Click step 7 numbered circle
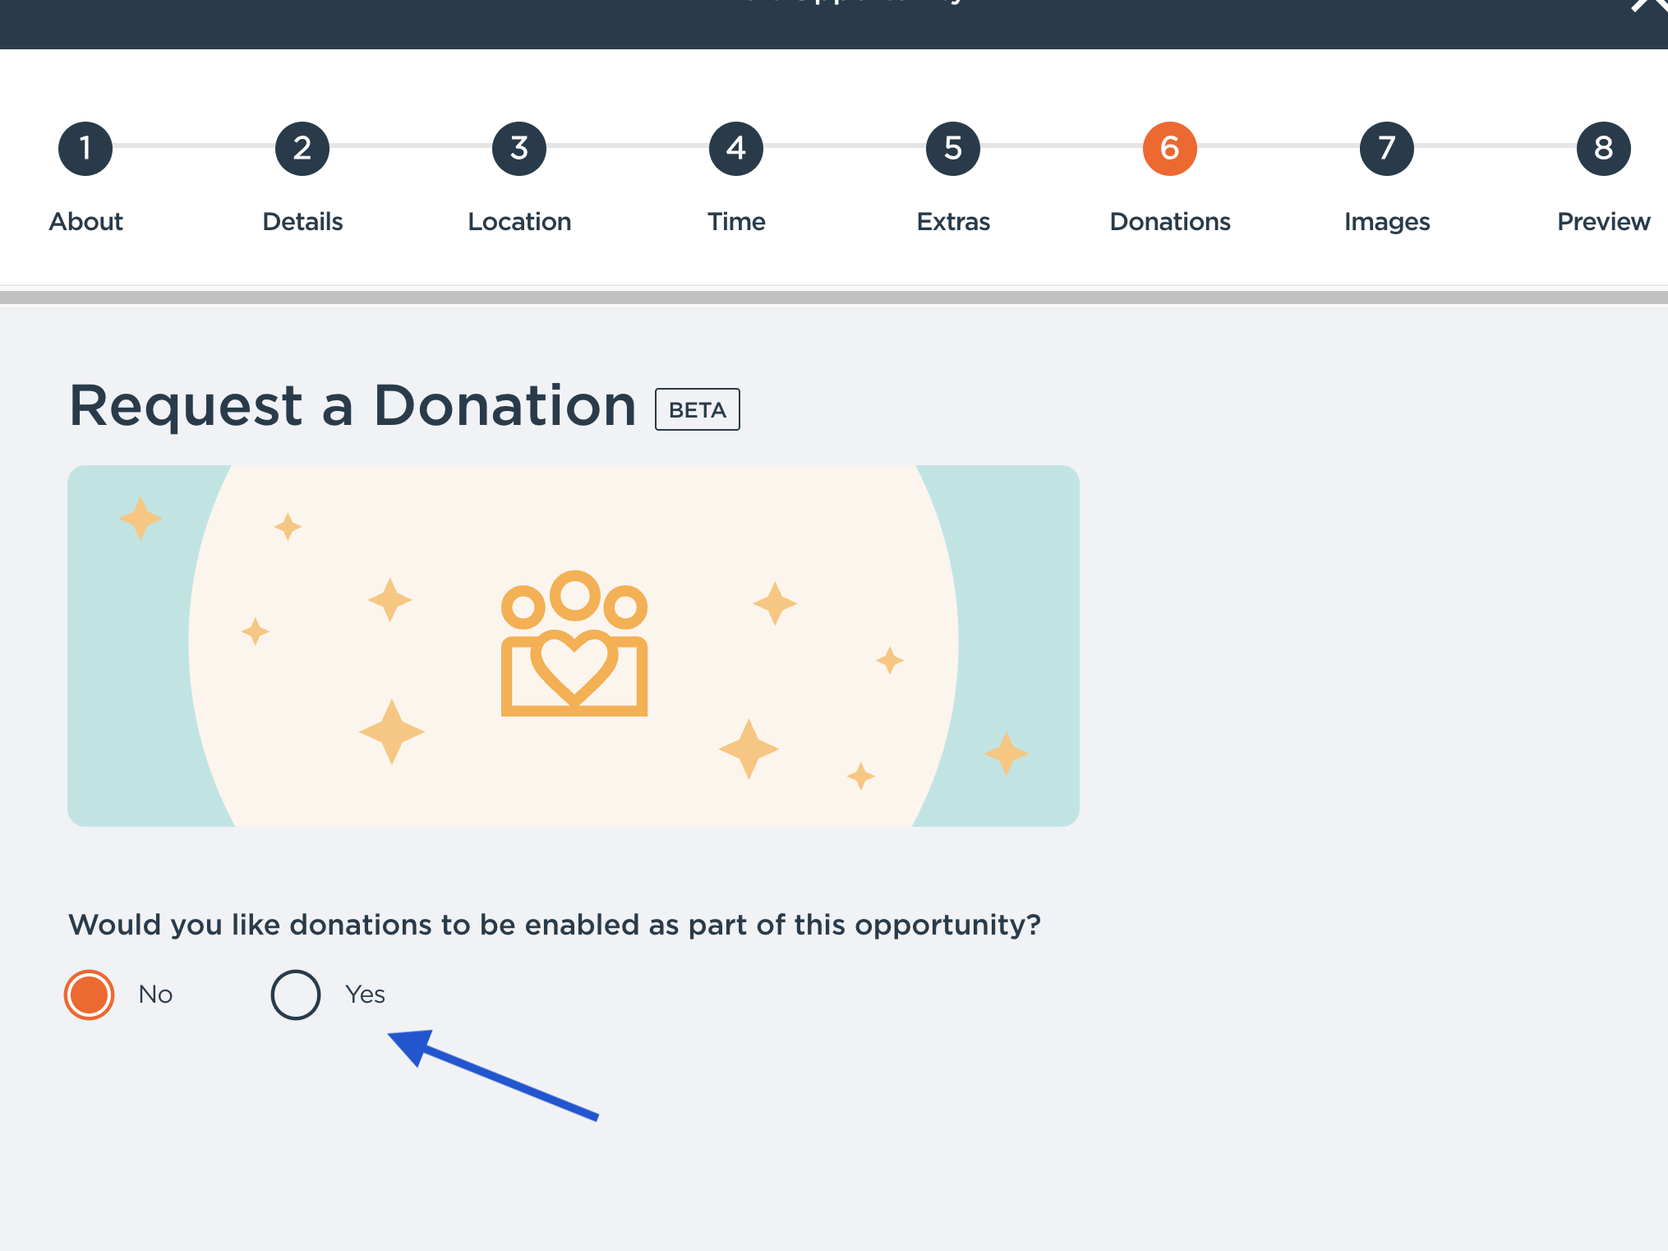This screenshot has height=1251, width=1668. click(x=1387, y=149)
